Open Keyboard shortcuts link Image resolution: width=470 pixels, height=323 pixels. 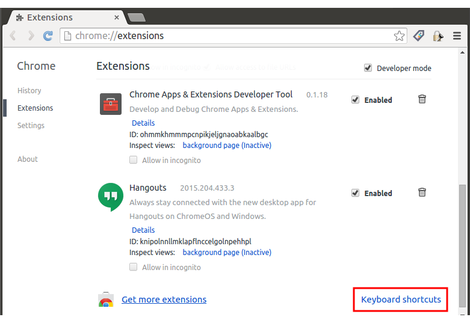pyautogui.click(x=401, y=300)
